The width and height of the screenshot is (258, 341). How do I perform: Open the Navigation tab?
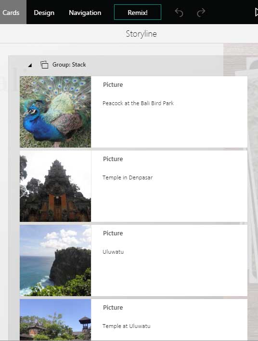tap(85, 13)
